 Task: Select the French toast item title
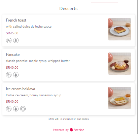coord(16,20)
